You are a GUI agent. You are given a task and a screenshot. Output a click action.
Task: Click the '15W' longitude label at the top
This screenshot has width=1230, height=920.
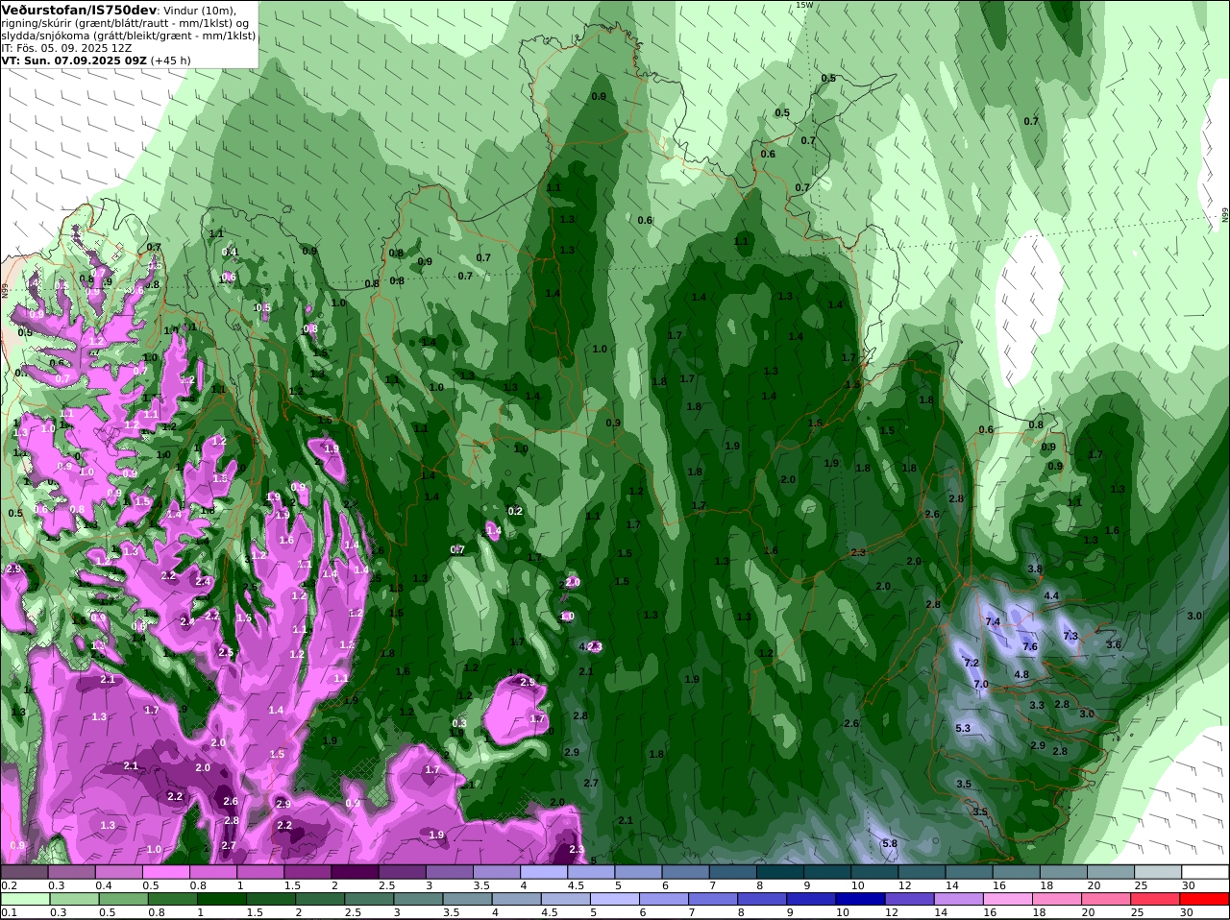[804, 5]
